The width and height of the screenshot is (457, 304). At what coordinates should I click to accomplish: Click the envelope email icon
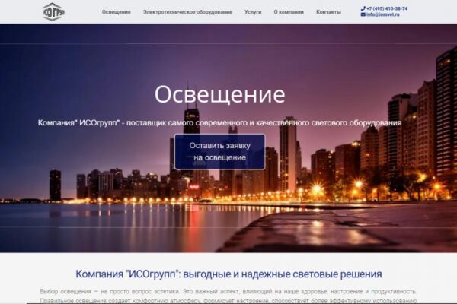pyautogui.click(x=363, y=14)
